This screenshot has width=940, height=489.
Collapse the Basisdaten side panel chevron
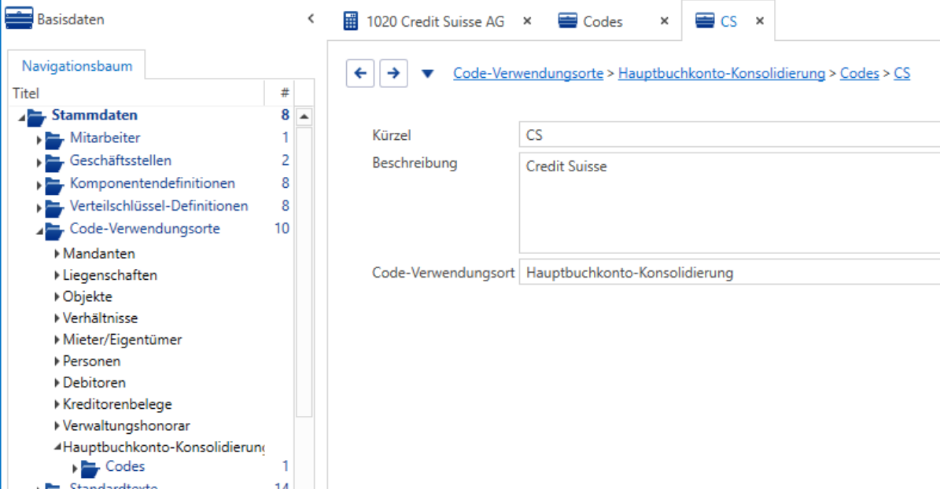(x=311, y=19)
